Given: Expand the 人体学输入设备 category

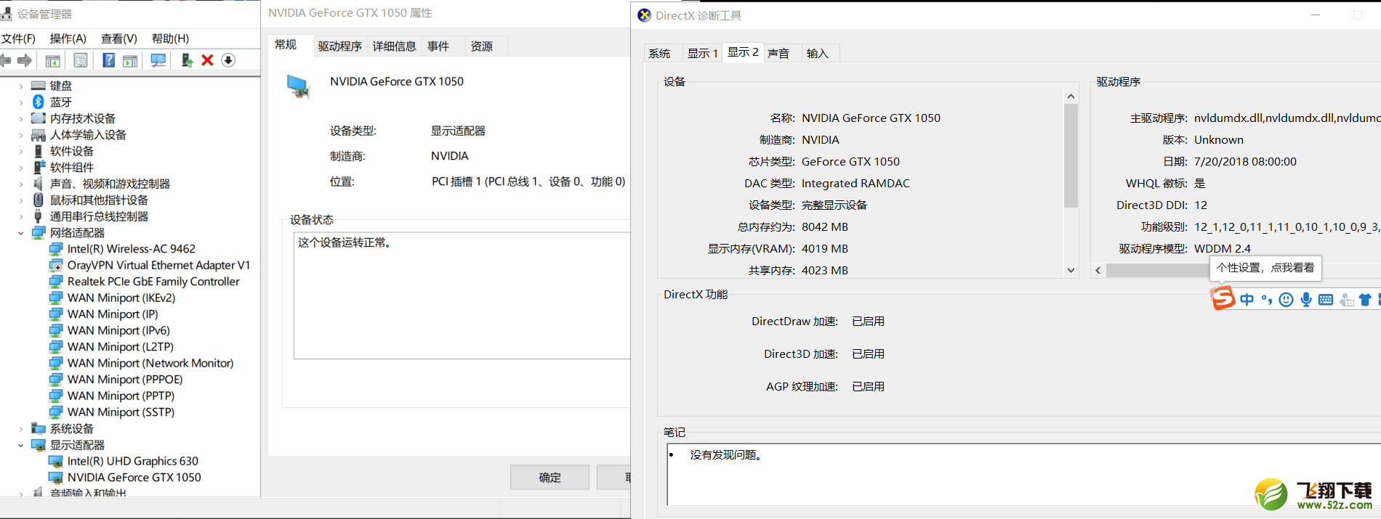Looking at the screenshot, I should [x=21, y=135].
